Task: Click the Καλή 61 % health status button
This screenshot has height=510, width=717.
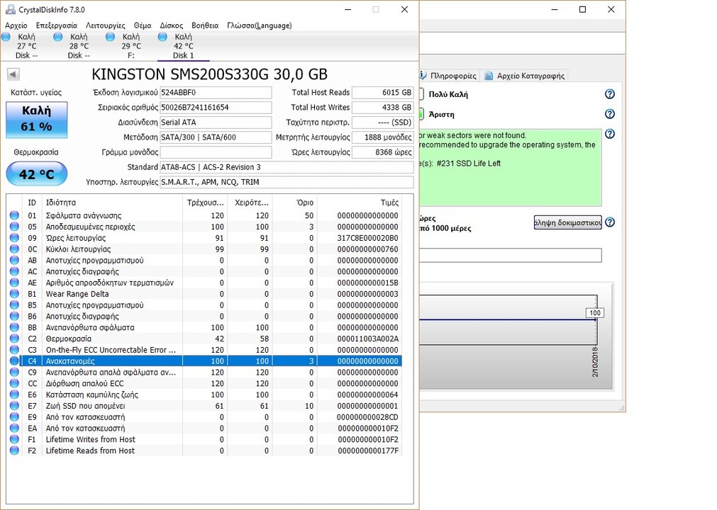Action: [x=37, y=120]
